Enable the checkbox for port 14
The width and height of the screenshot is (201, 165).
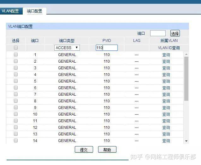16,140
